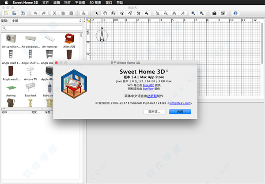Click the Create photo camera icon
The height and width of the screenshot is (184, 265).
pyautogui.click(x=214, y=13)
